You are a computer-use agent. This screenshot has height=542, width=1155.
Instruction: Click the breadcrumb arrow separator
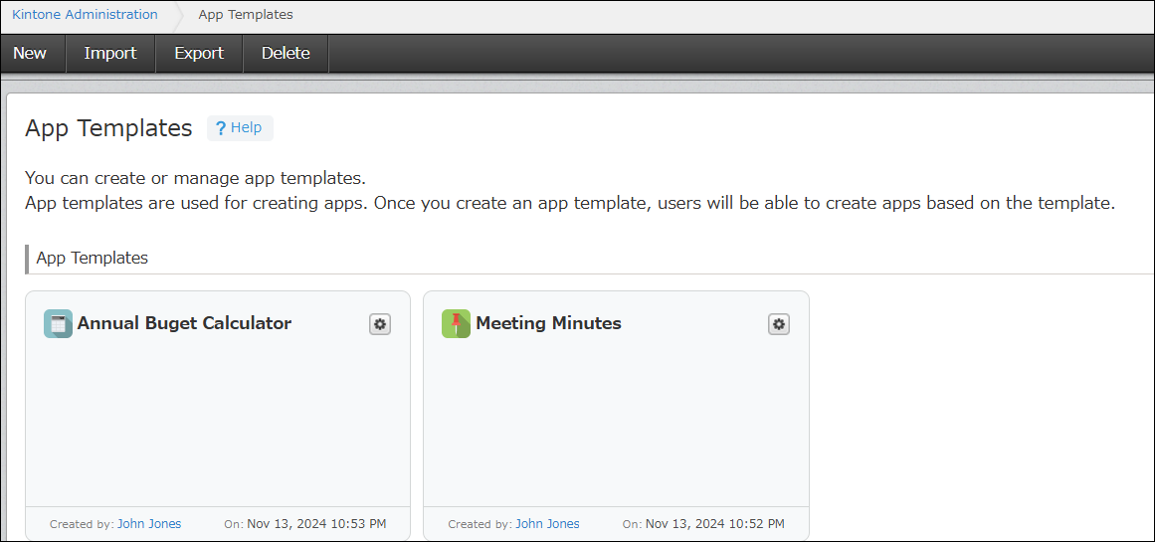click(179, 15)
